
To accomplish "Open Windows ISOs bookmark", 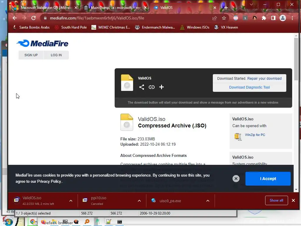I will click(195, 27).
